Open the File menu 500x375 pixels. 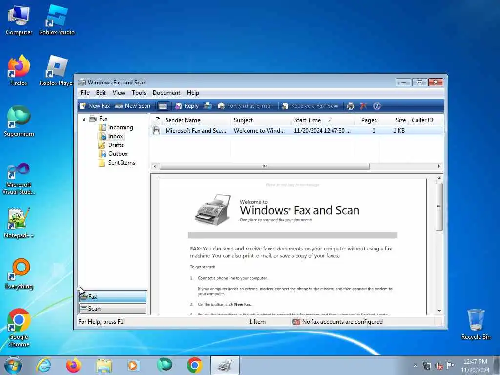click(85, 93)
